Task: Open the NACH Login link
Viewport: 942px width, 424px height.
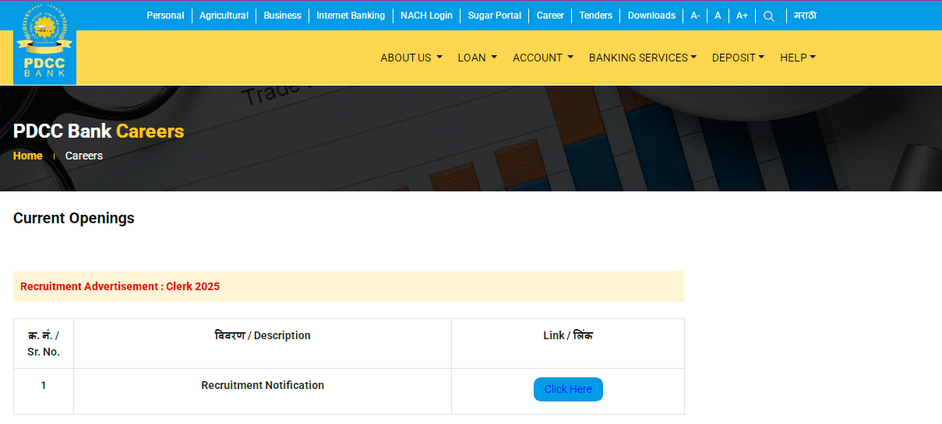Action: 426,16
